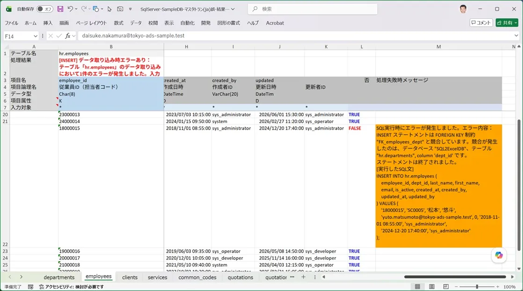Open the Customize Quick Access Toolbar menu
This screenshot has width=523, height=291.
tap(131, 9)
